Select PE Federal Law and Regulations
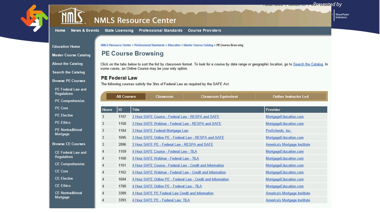380x213 pixels. pos(71,91)
